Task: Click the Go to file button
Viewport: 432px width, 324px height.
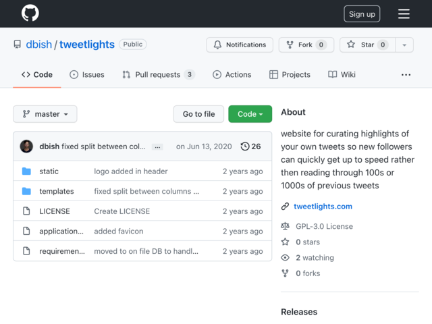Action: [198, 114]
